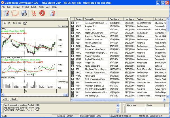Image resolution: width=170 pixels, height=118 pixels.
Task: Click the File Name column header
Action: click(x=135, y=106)
